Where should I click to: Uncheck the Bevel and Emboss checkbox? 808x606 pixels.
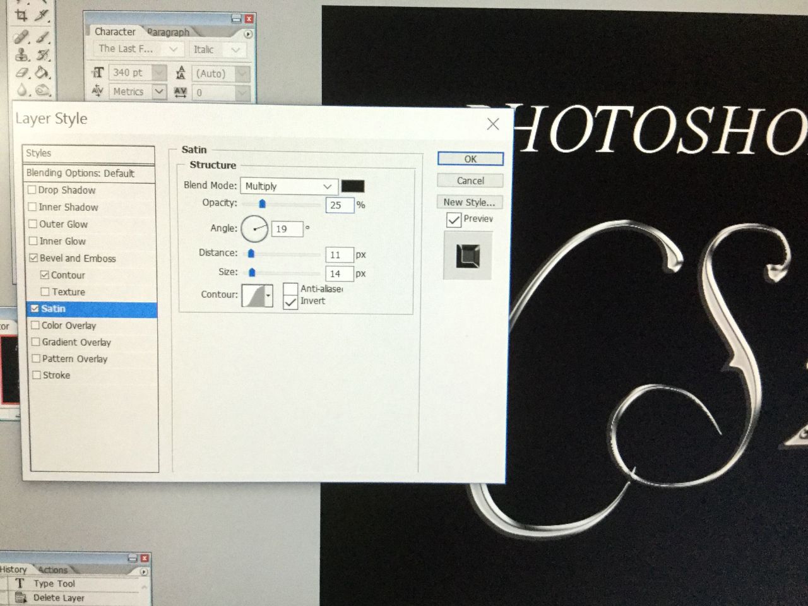(x=34, y=258)
